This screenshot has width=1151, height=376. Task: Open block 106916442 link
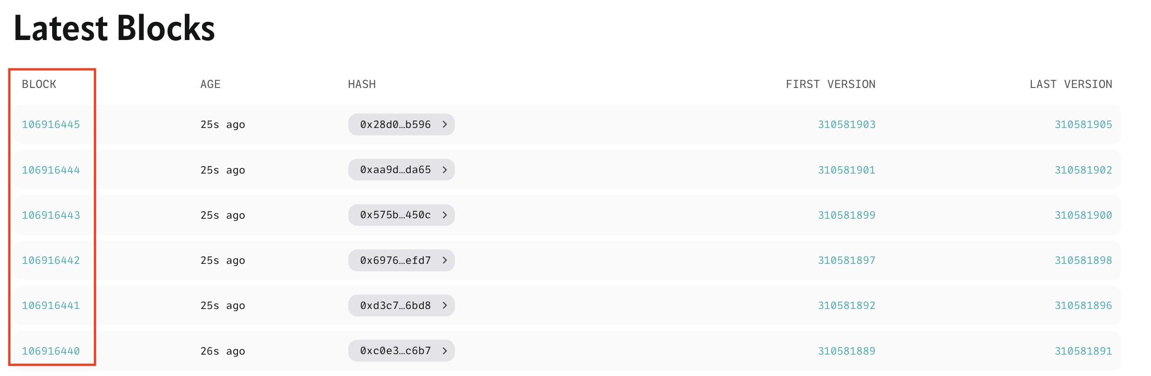51,260
